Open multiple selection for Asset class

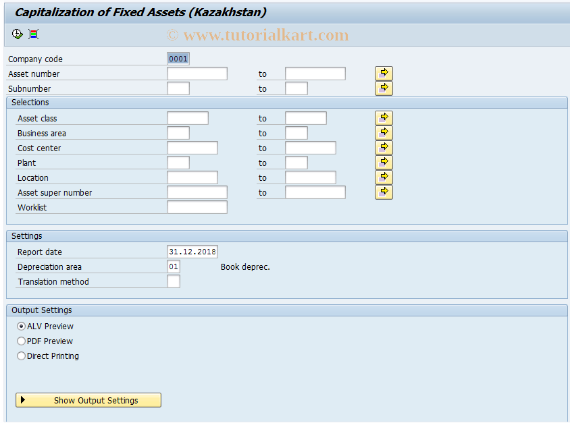(x=383, y=117)
